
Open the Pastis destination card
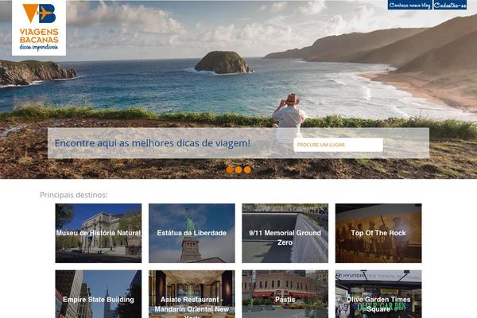click(x=285, y=294)
